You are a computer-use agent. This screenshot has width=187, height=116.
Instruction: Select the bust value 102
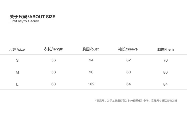coord(91,84)
